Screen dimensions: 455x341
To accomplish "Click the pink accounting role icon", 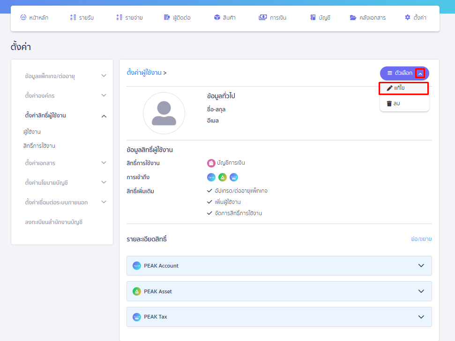I will point(211,163).
